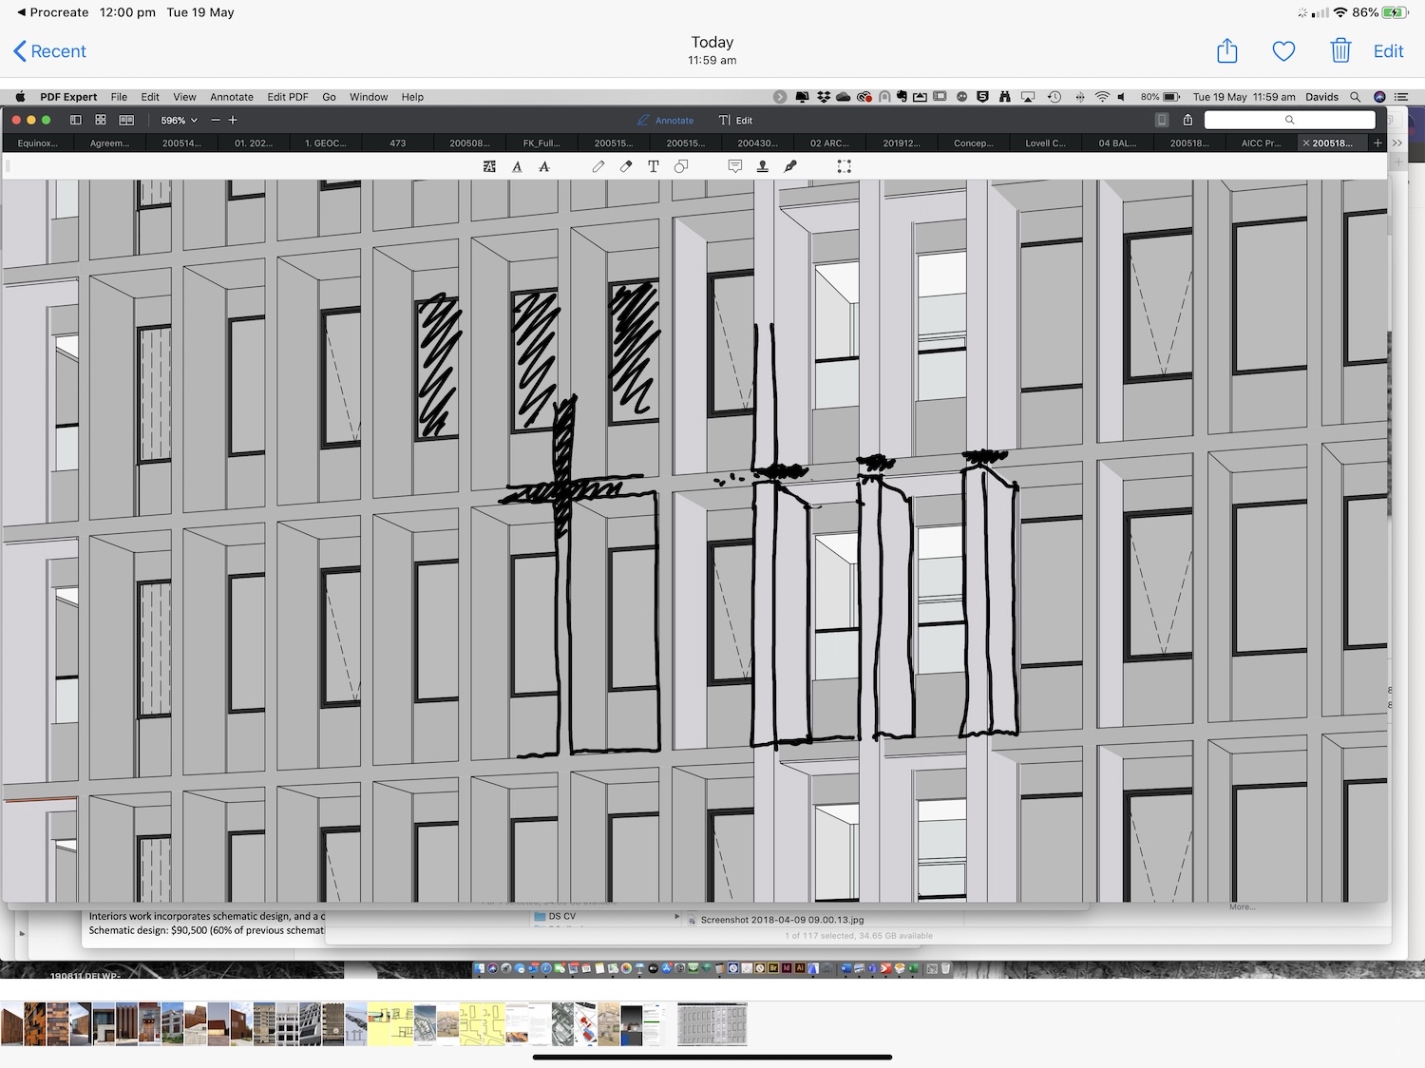The image size is (1425, 1068).
Task: Activate the selection rectangle tool
Action: click(844, 166)
